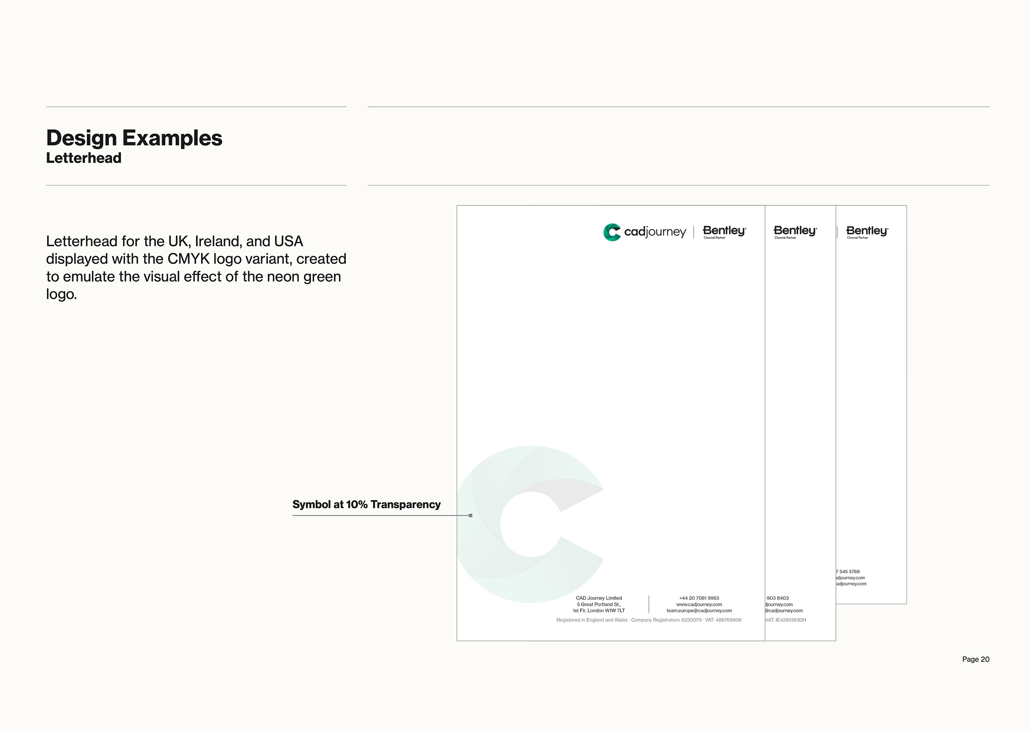Select the Letterhead subheading
Viewport: 1029px width, 731px height.
tap(84, 158)
